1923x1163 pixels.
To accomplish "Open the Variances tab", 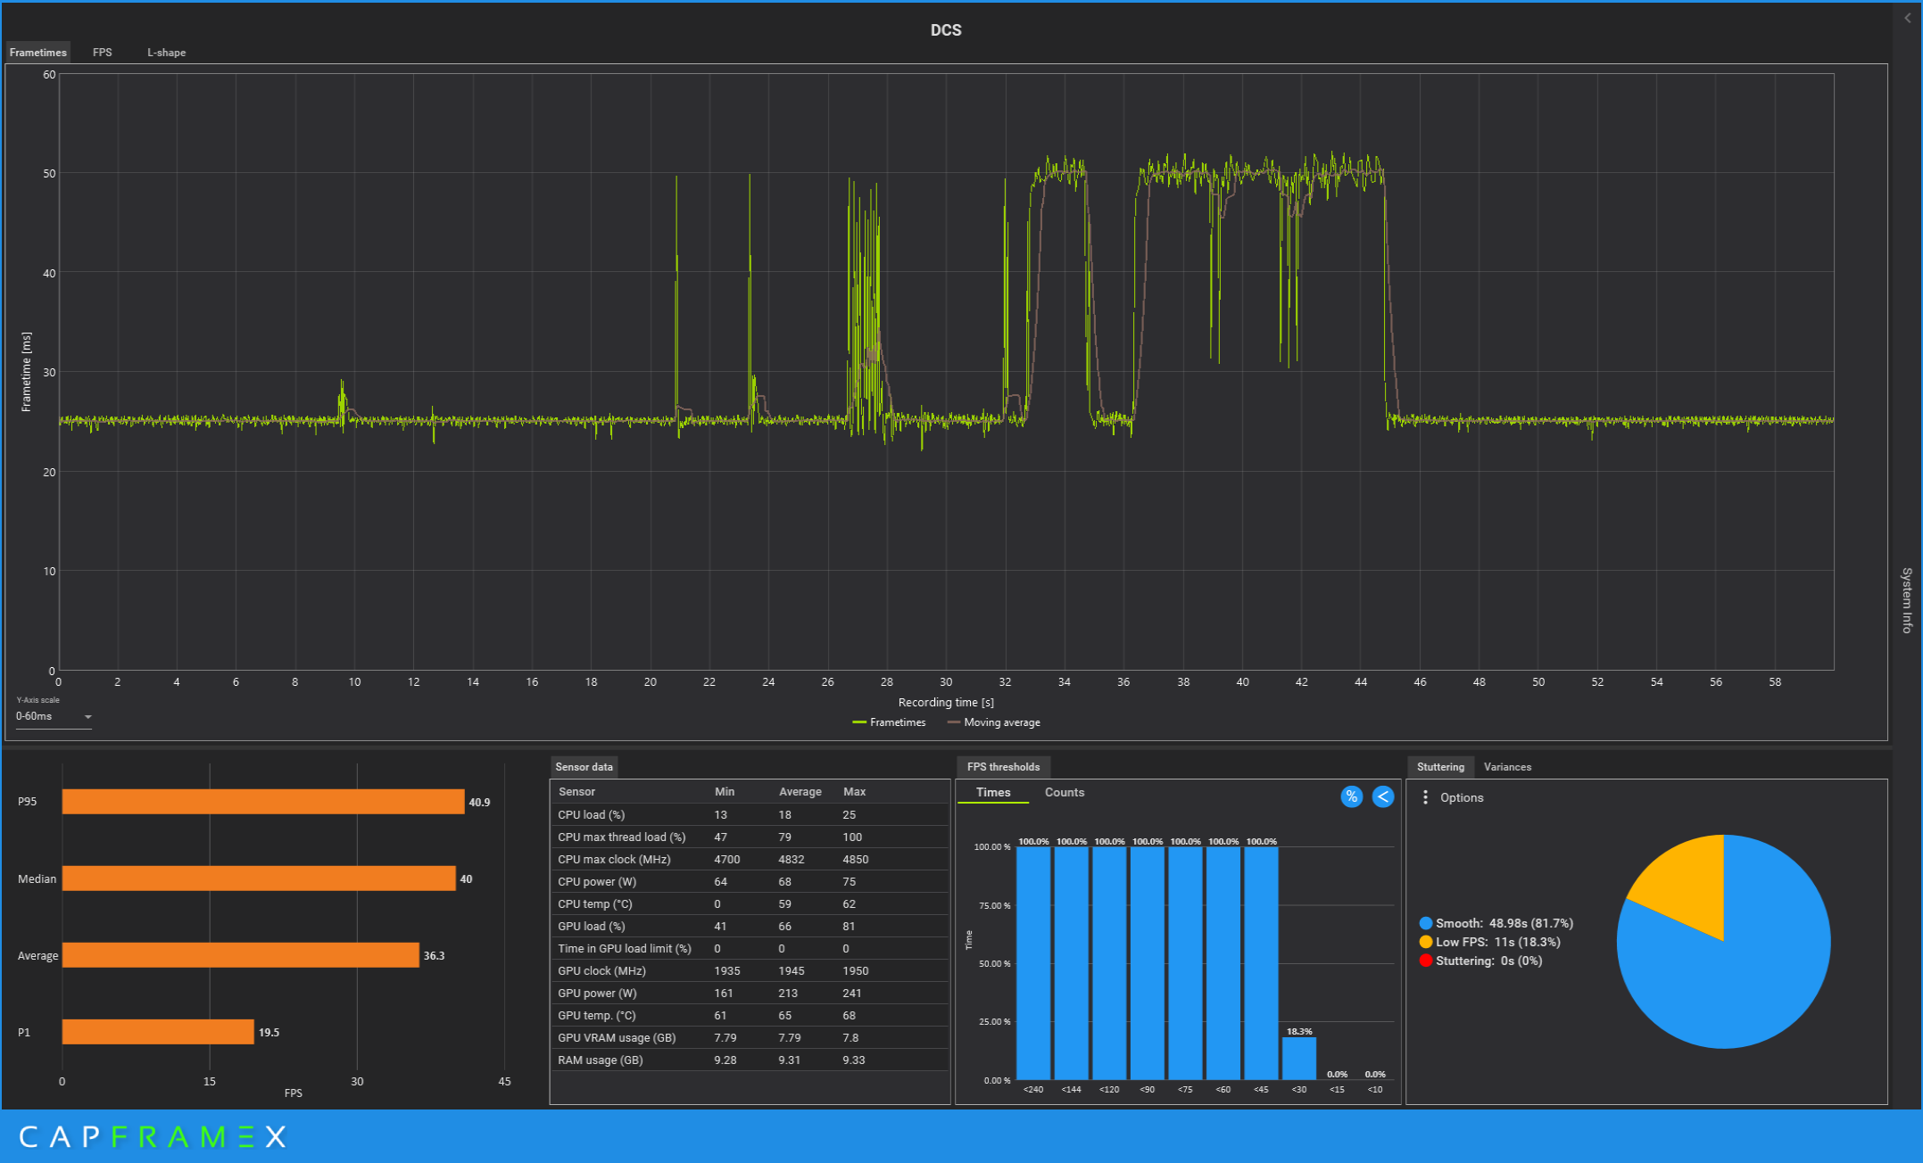I will pyautogui.click(x=1507, y=767).
